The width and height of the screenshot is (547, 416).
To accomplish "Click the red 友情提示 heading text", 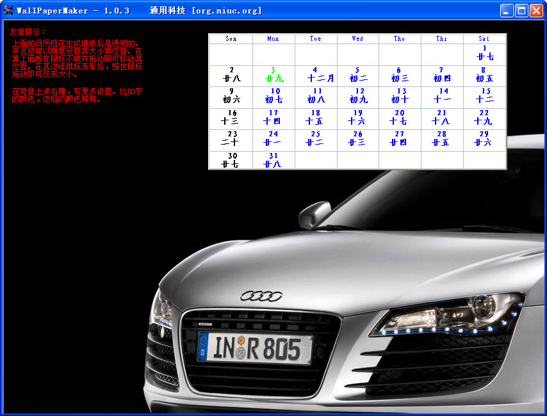I will [x=27, y=32].
